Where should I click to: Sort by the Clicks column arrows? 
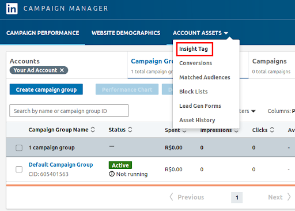coord(272,130)
